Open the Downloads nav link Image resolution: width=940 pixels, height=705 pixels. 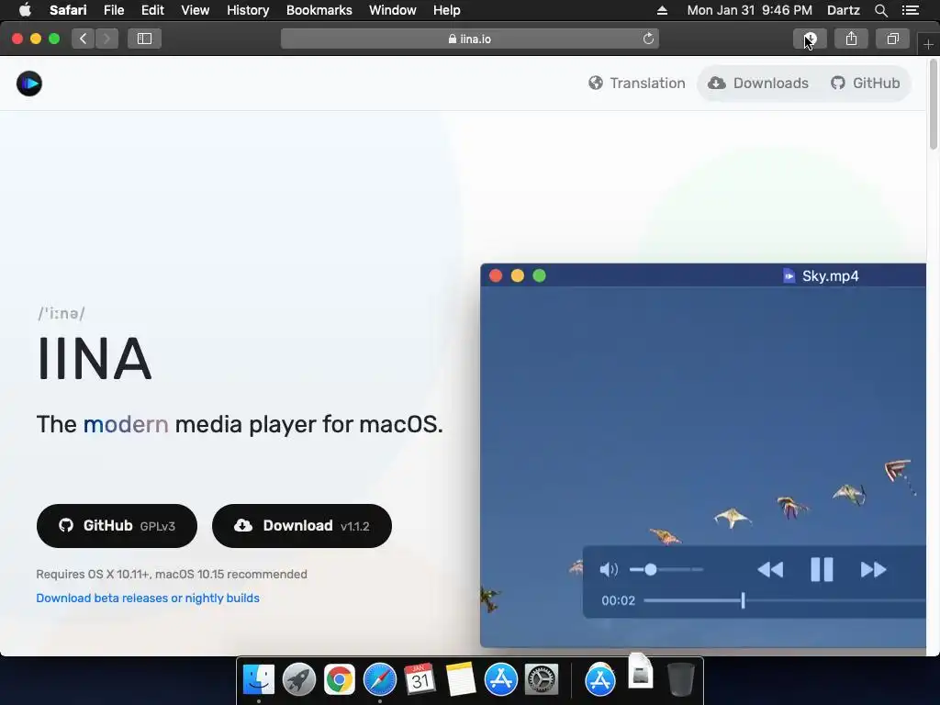tap(758, 83)
